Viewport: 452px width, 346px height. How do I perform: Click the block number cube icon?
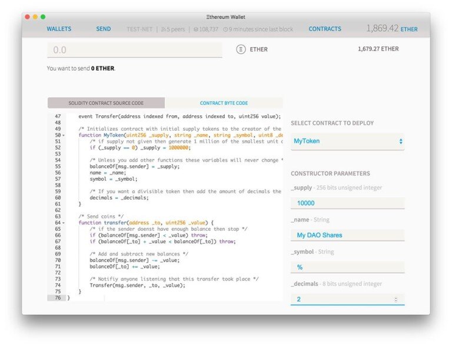tap(196, 29)
